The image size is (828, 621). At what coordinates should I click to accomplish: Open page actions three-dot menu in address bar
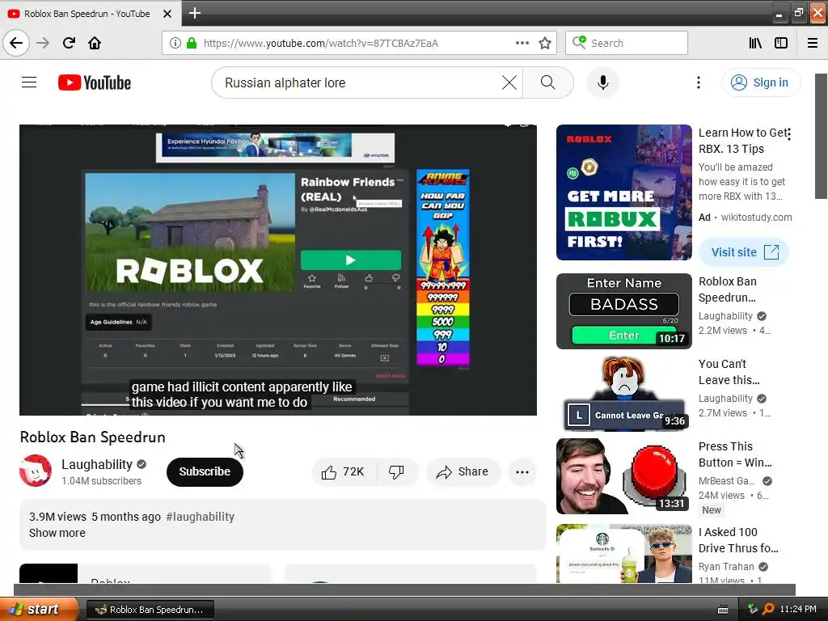[522, 43]
